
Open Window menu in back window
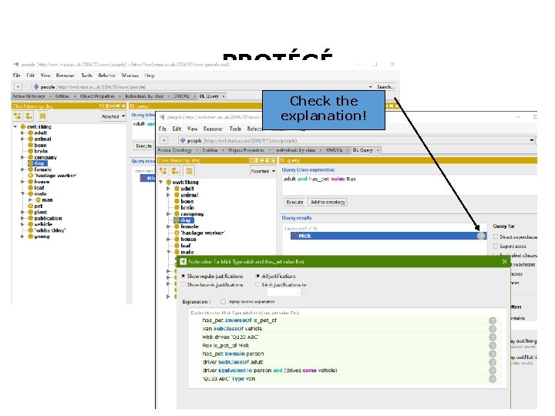(x=130, y=75)
